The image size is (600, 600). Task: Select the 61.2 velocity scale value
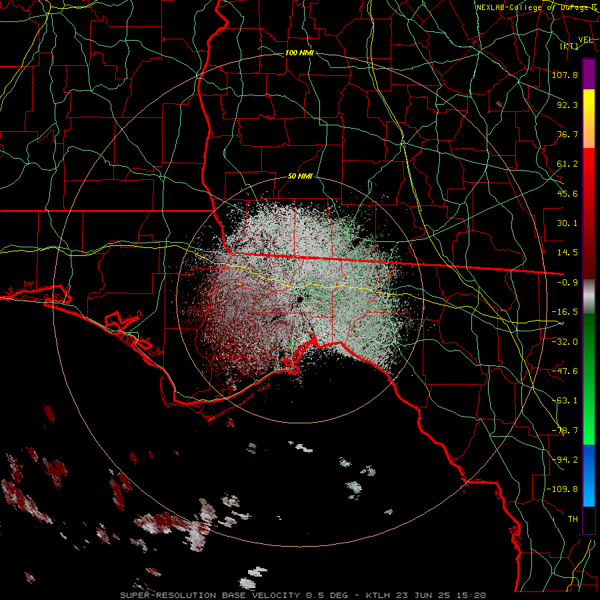[567, 164]
